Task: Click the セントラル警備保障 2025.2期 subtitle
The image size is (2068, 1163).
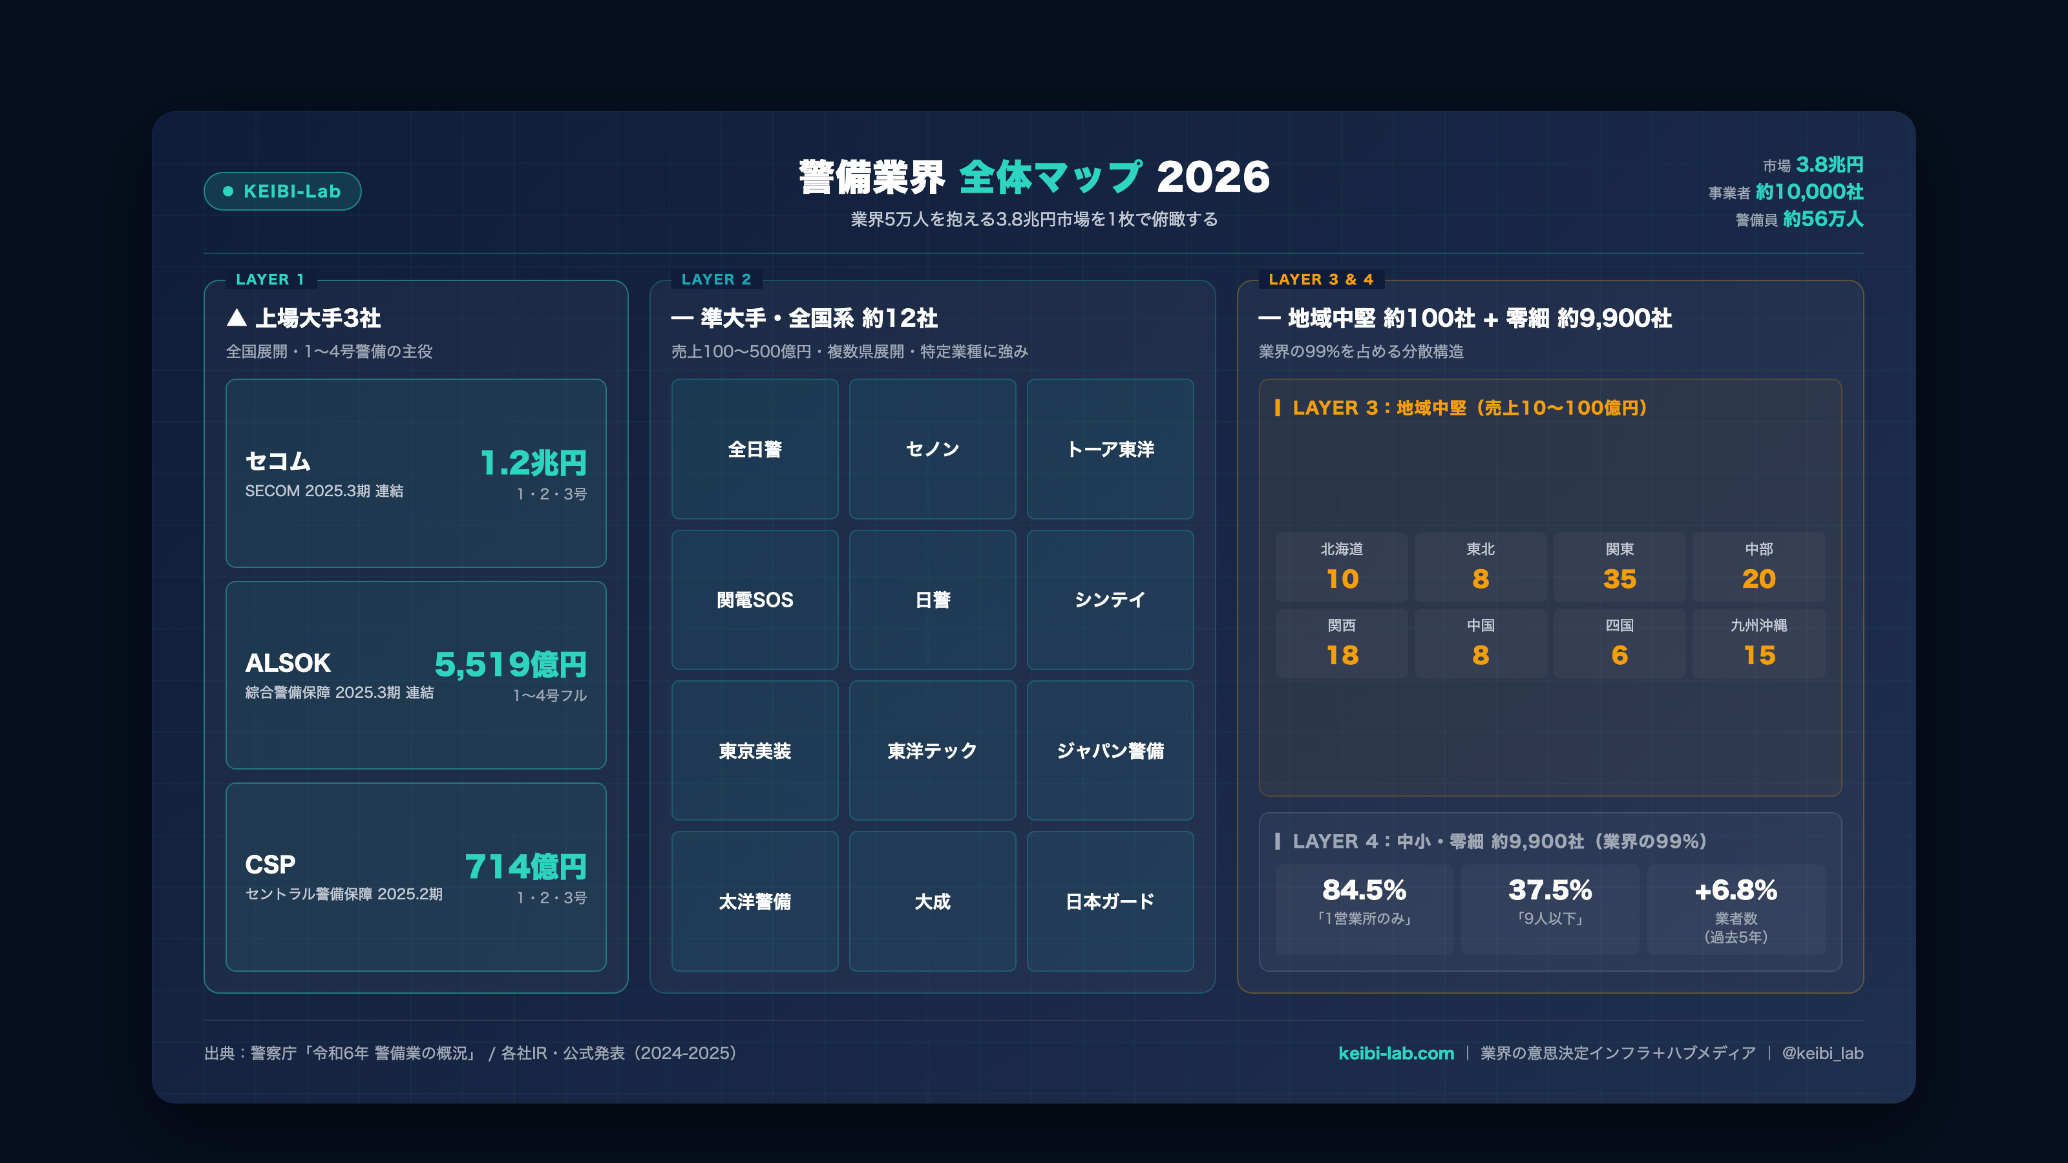Action: tap(344, 894)
